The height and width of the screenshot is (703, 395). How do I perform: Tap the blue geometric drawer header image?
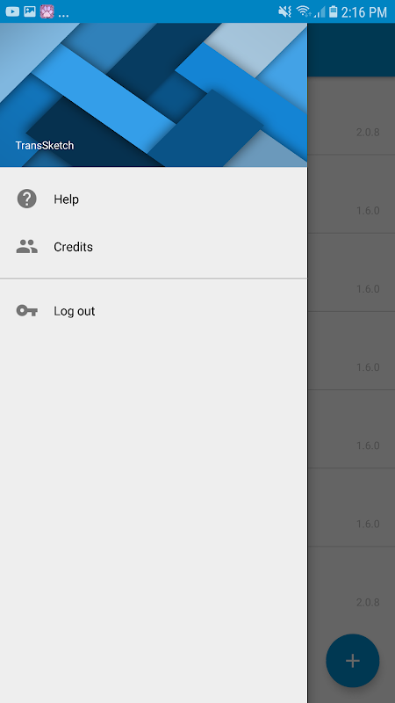pyautogui.click(x=154, y=95)
